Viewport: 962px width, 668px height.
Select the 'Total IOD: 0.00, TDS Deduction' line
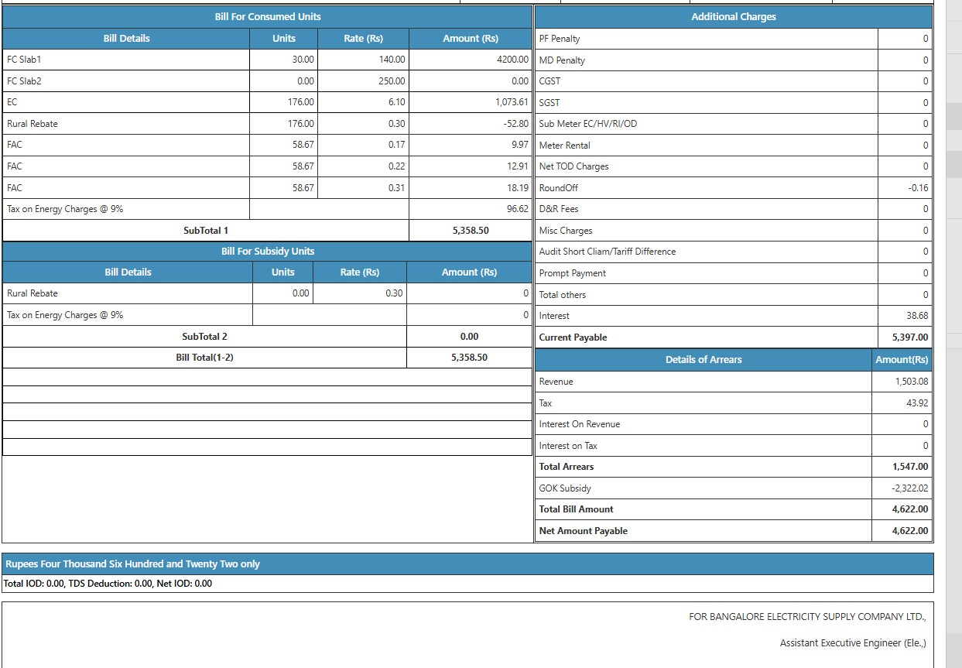click(x=108, y=584)
